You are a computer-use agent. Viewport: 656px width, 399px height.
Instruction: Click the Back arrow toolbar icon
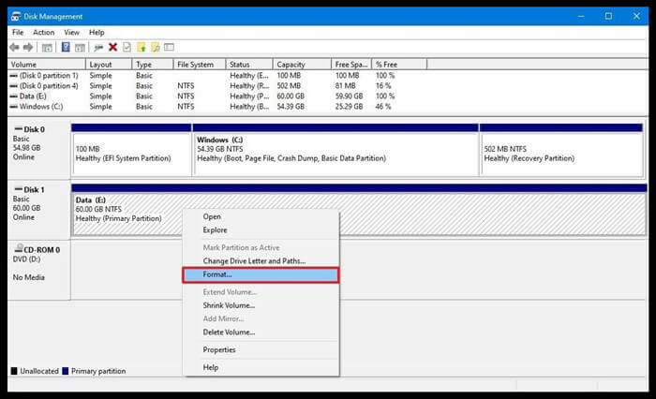[x=16, y=47]
